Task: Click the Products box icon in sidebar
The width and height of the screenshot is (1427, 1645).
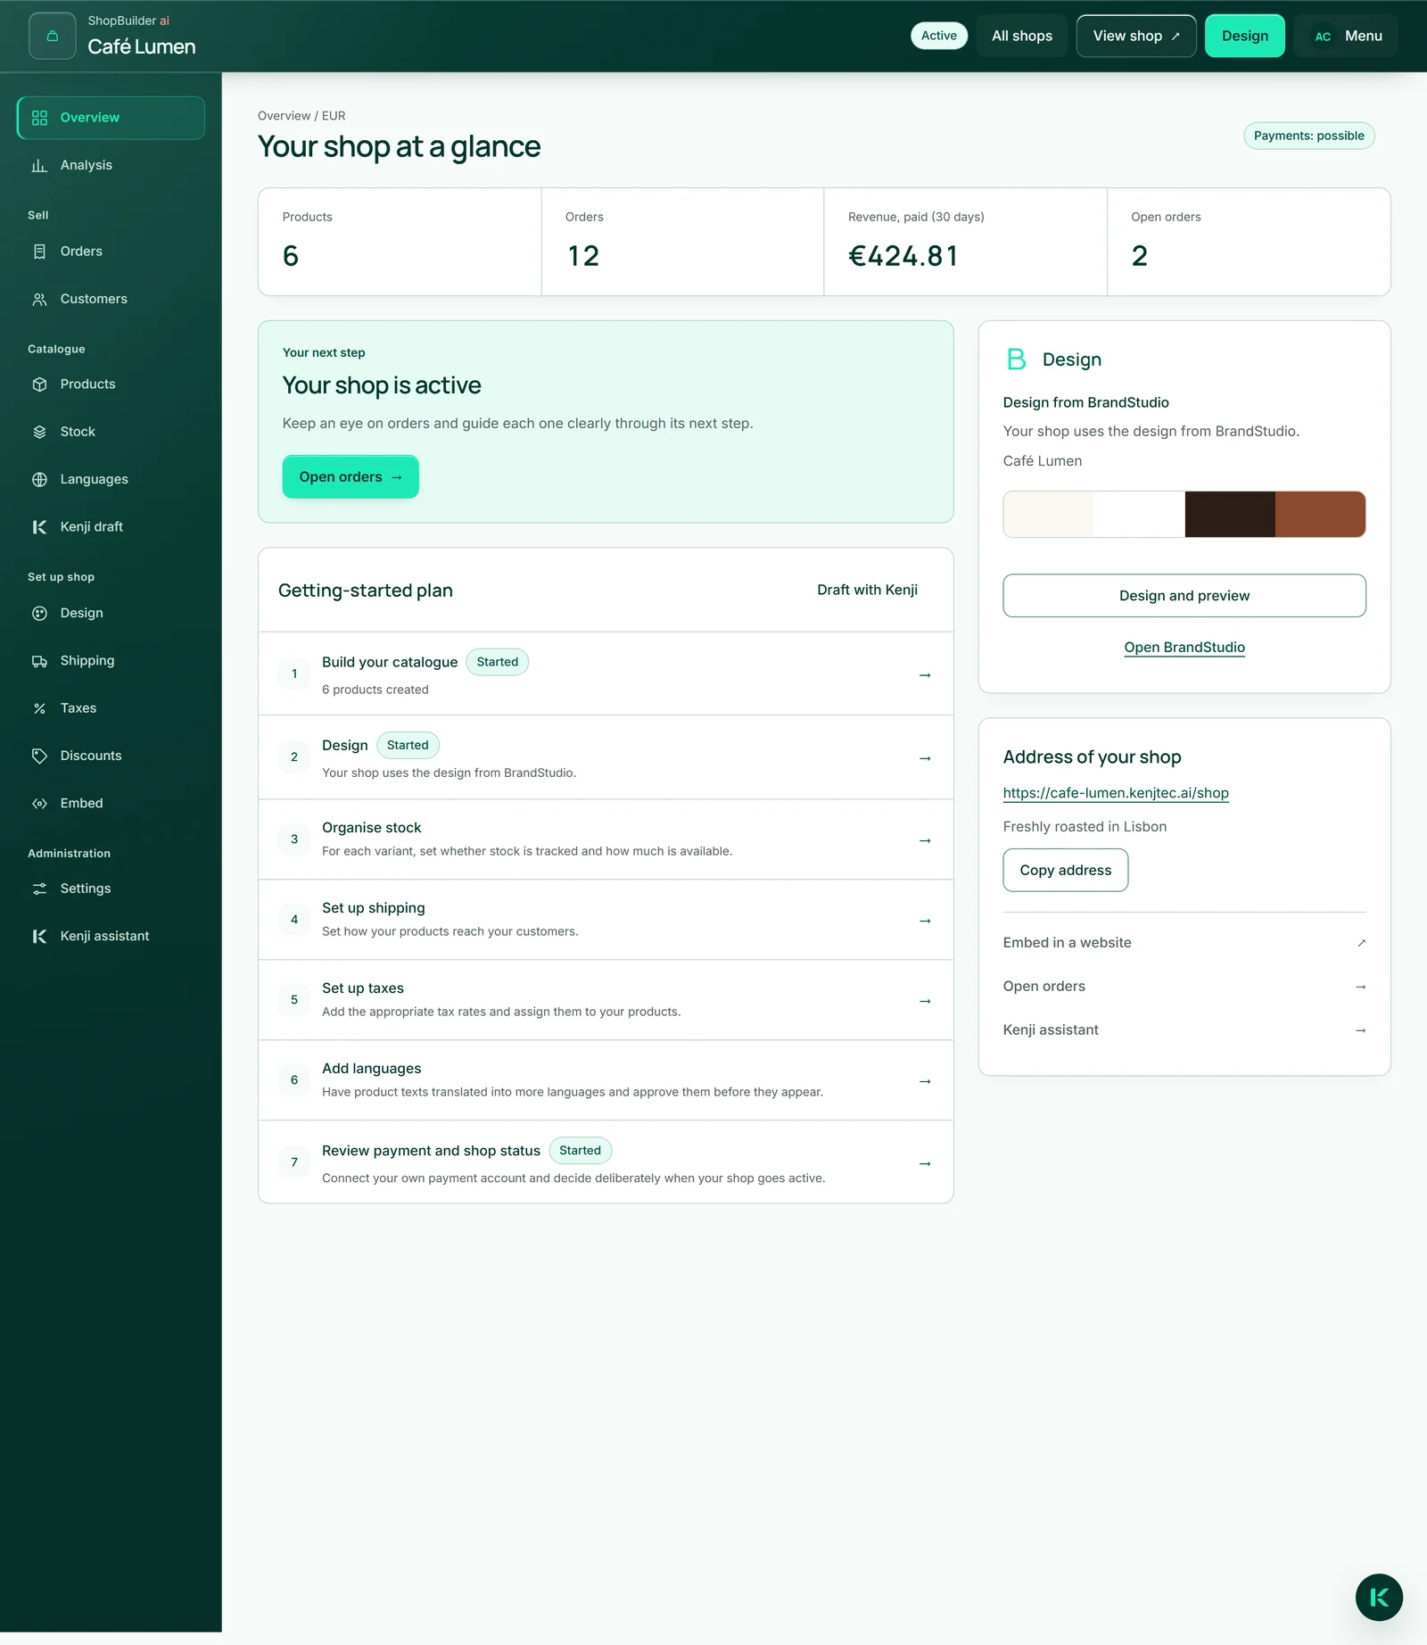Action: (39, 384)
